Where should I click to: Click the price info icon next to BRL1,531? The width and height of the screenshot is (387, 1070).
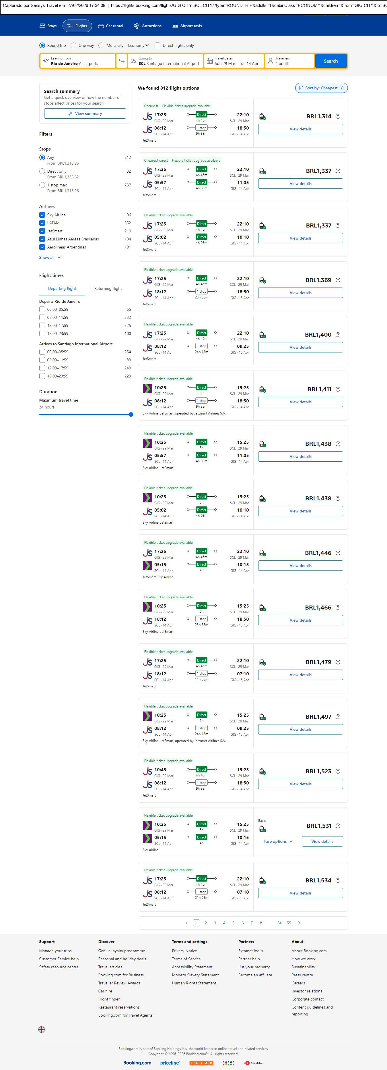[x=338, y=826]
